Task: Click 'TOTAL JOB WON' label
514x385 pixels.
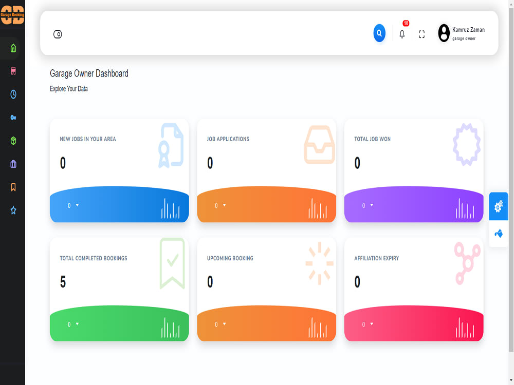Action: click(372, 139)
